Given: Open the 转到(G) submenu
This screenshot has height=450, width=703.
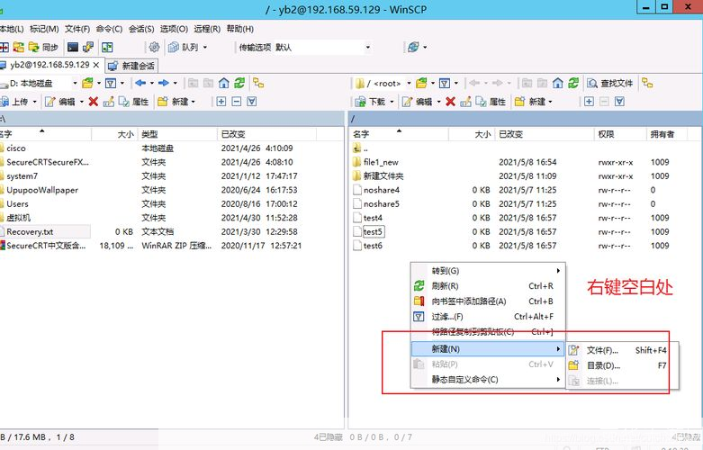Looking at the screenshot, I should click(x=488, y=271).
